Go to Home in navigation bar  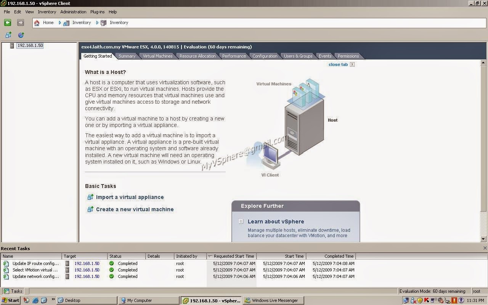48,22
